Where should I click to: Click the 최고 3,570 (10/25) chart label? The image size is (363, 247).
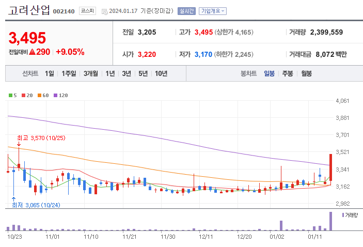point(41,138)
